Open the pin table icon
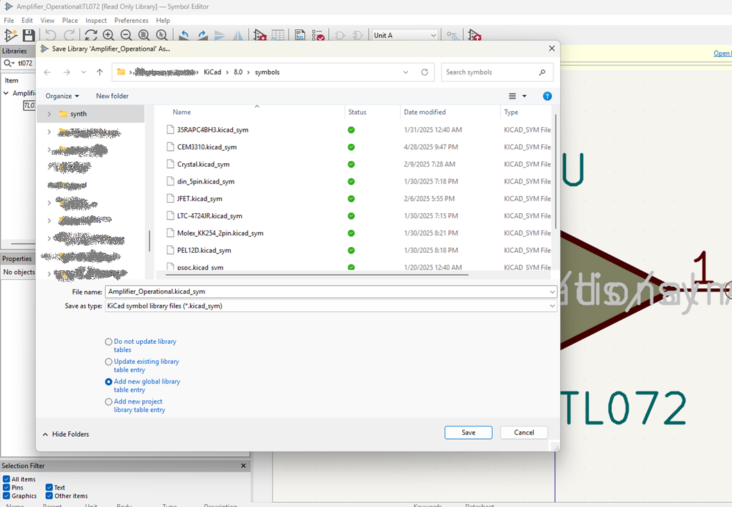The image size is (732, 507). click(278, 35)
